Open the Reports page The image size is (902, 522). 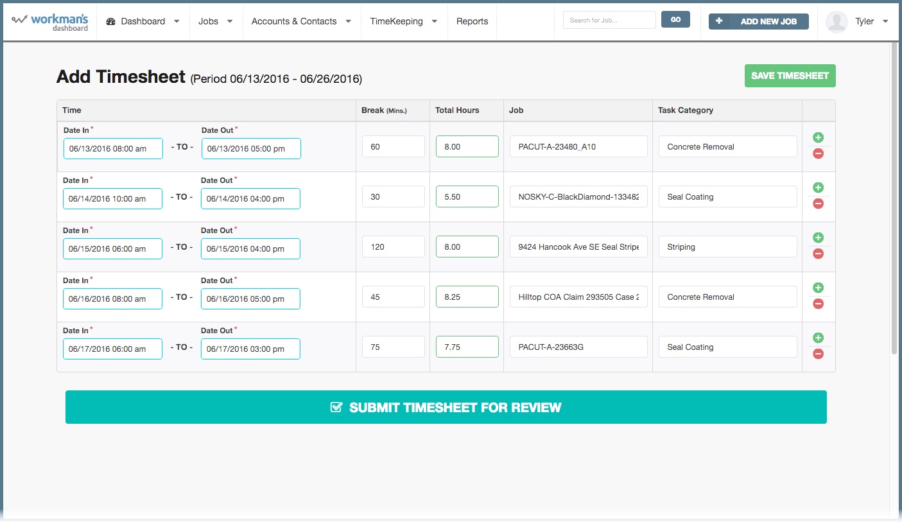point(472,21)
